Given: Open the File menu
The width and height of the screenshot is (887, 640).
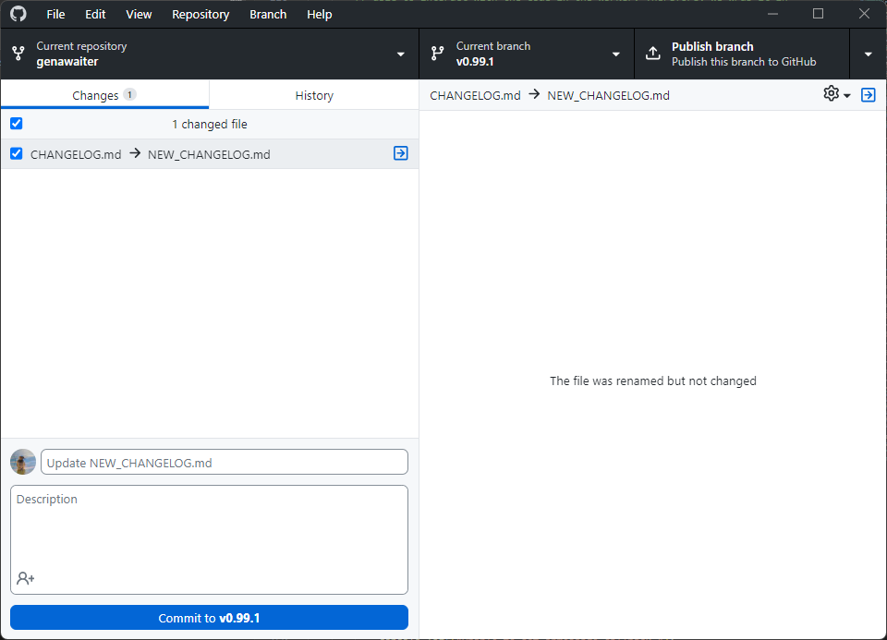Looking at the screenshot, I should (55, 14).
